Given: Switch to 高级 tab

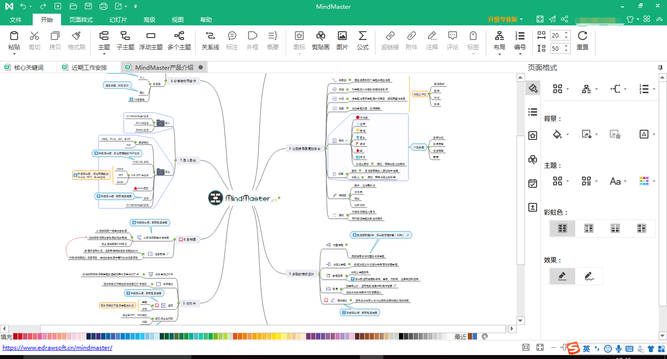Looking at the screenshot, I should (149, 20).
